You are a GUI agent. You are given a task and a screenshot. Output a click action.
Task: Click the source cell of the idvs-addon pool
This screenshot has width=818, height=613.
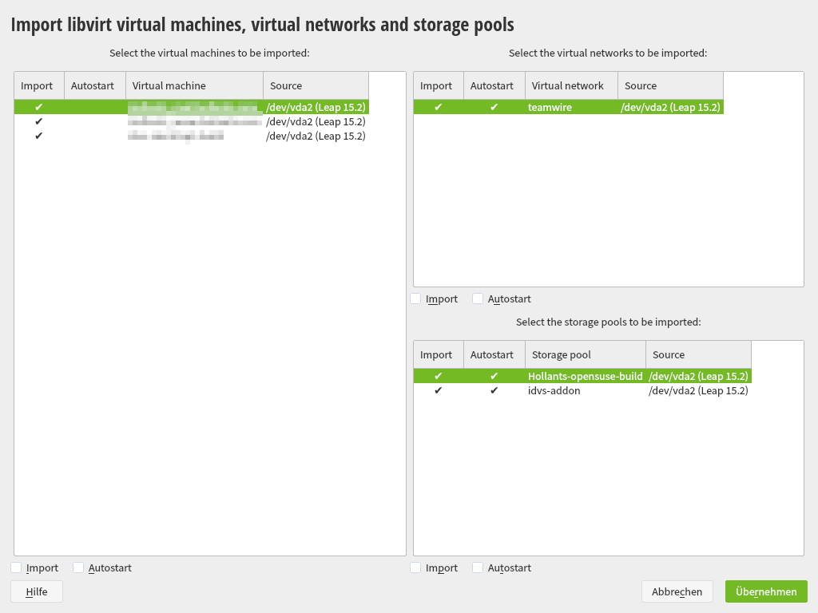point(698,390)
